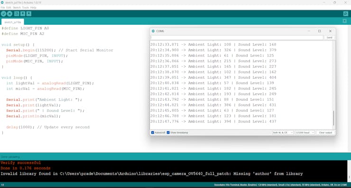Viewport: 351px width, 188px height.
Task: Click the 20:12:44.821 serial output row
Action: [x=213, y=105]
